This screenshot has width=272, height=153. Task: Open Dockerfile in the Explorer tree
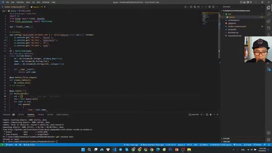(232, 30)
